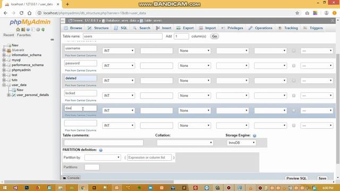
Task: Open the None default dropdown for deleted
Action: point(194,81)
